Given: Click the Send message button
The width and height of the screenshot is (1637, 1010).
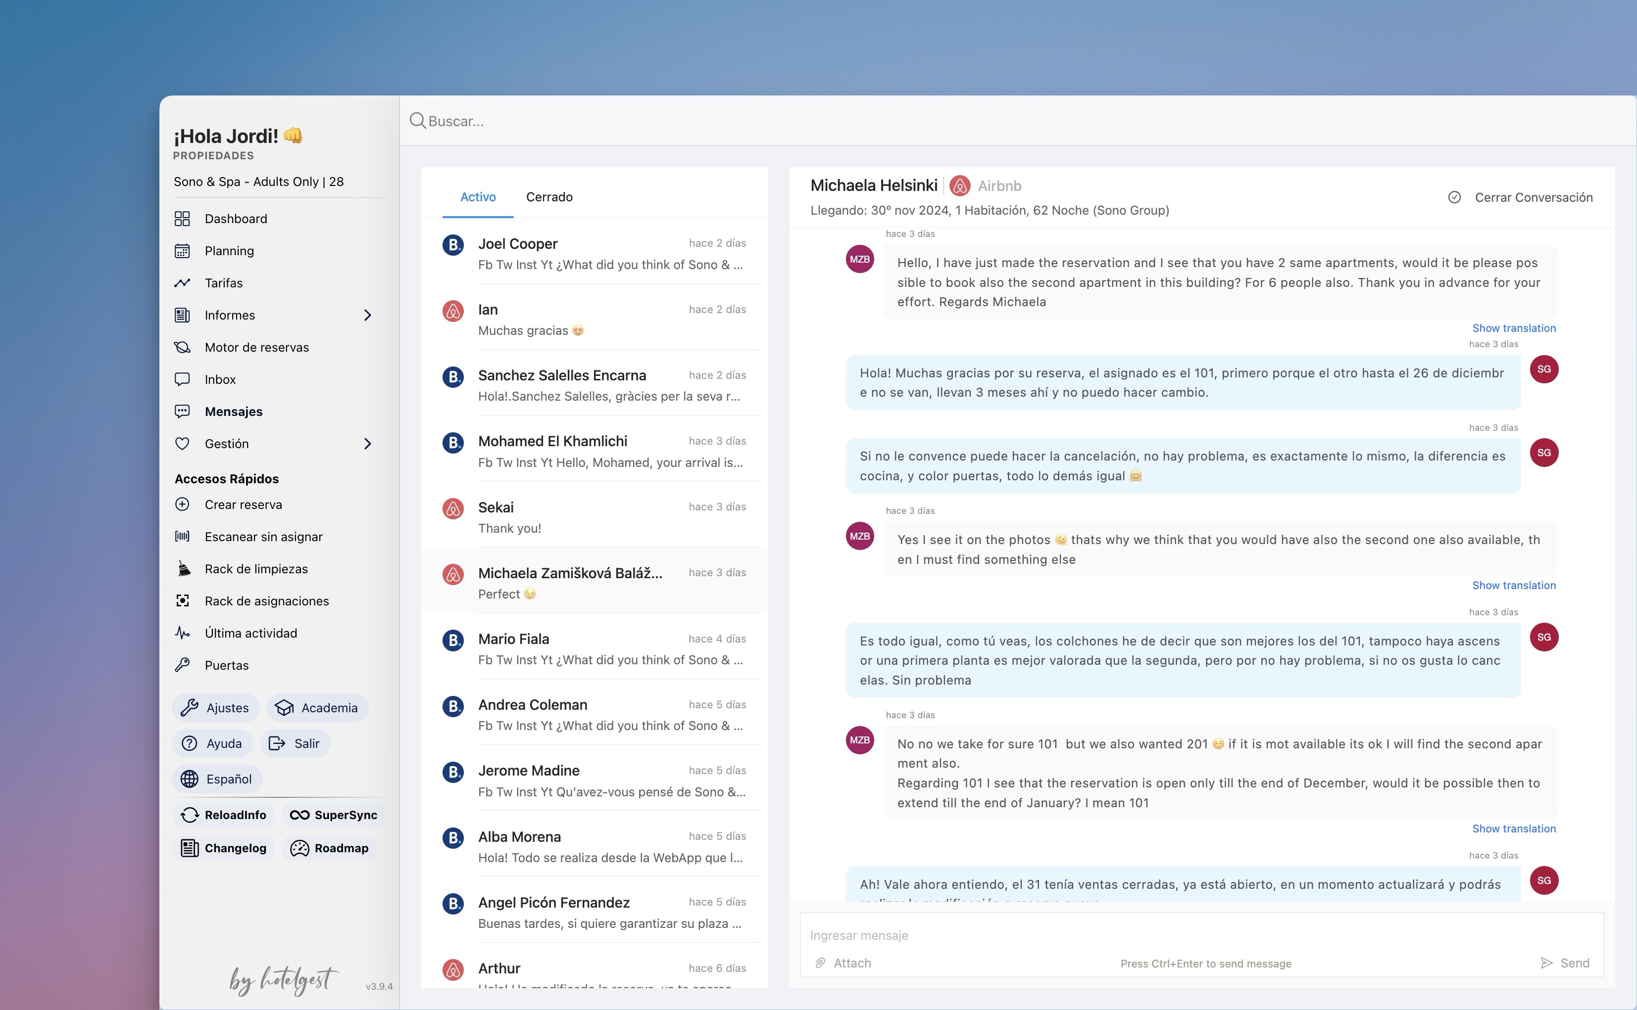Looking at the screenshot, I should (x=1564, y=963).
